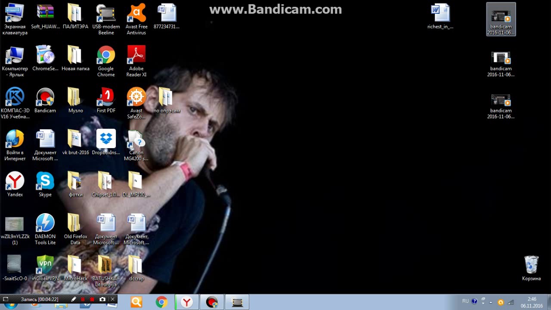The image size is (551, 310).
Task: Open the BATUSHKA - Litourgiya folder
Action: coord(106,271)
